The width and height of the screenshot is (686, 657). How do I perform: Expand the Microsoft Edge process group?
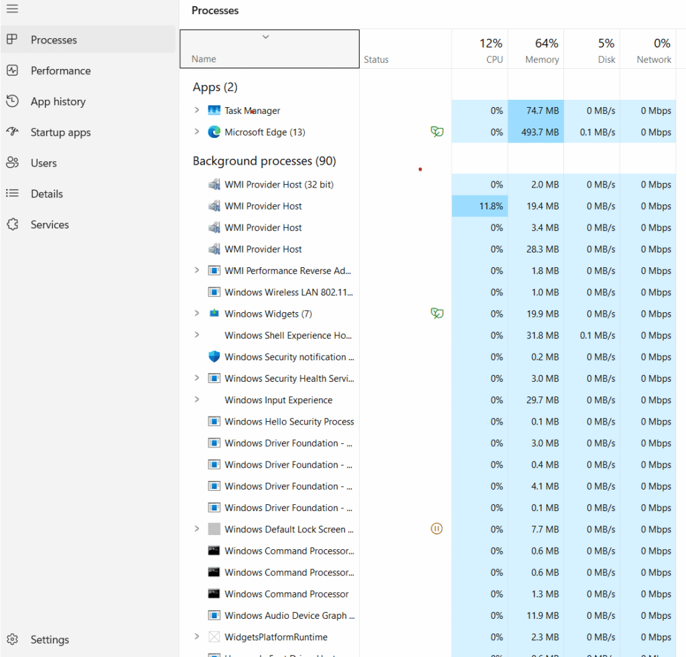tap(196, 132)
